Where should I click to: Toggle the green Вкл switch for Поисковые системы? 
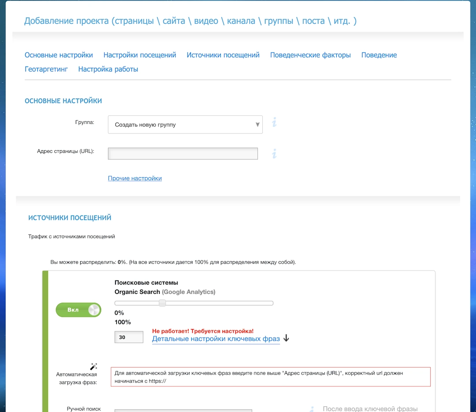click(x=78, y=310)
